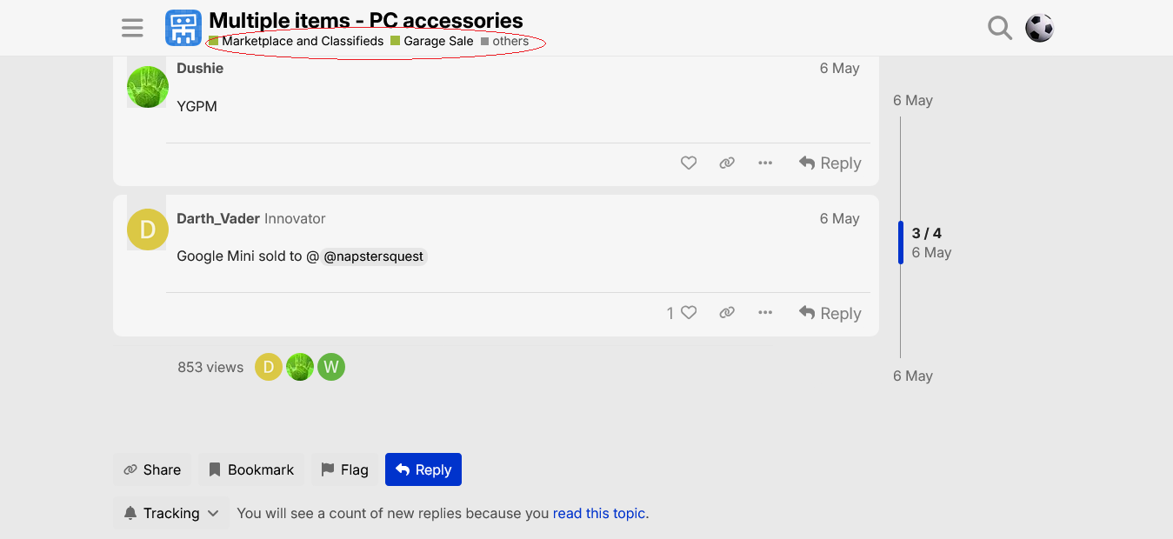Reply to Darth_Vader's Google Mini post
This screenshot has height=539, width=1173.
pyautogui.click(x=830, y=313)
